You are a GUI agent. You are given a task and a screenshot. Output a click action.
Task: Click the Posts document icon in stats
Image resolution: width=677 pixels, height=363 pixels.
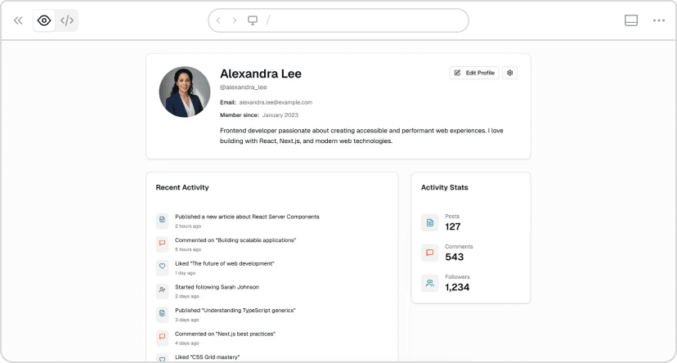(x=430, y=222)
